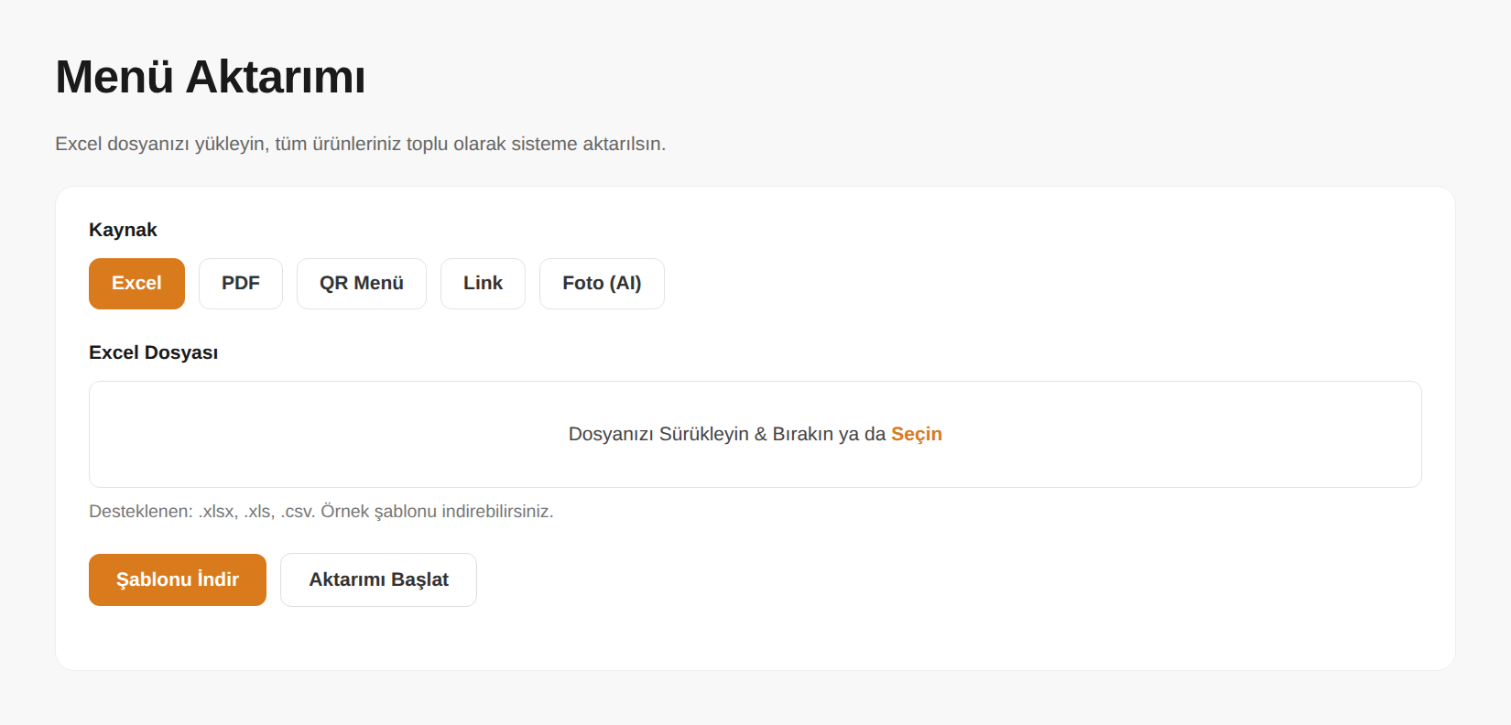Viewport: 1511px width, 725px height.
Task: Click 'Örnek şablonu indirebilirsiniz' hint sentence
Action: click(x=437, y=512)
